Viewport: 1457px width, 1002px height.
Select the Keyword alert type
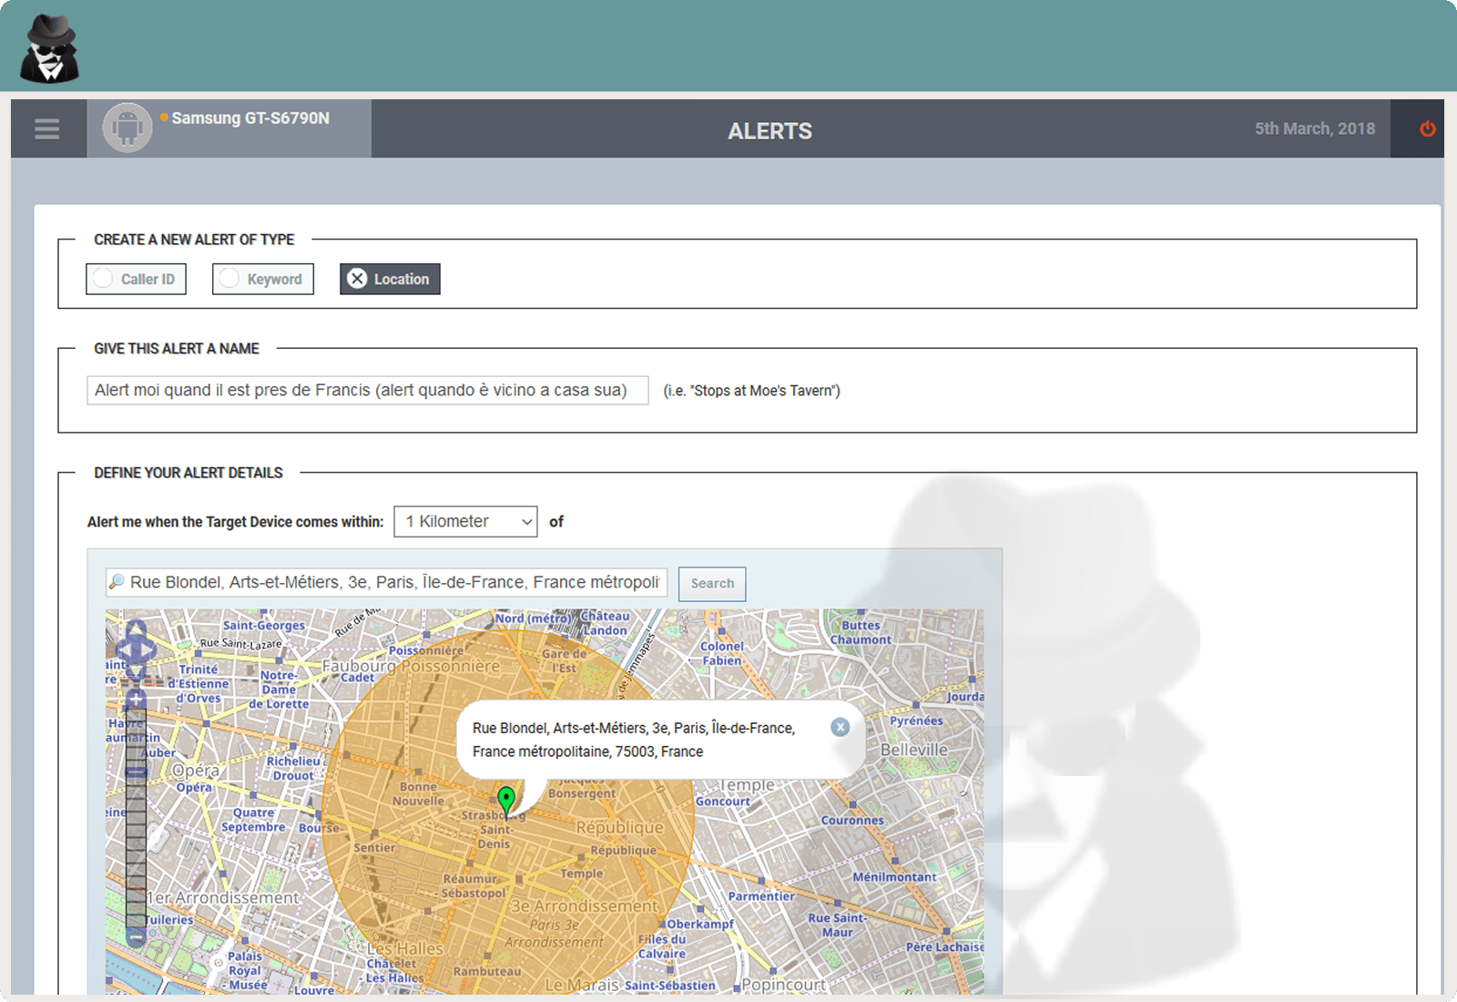(262, 279)
